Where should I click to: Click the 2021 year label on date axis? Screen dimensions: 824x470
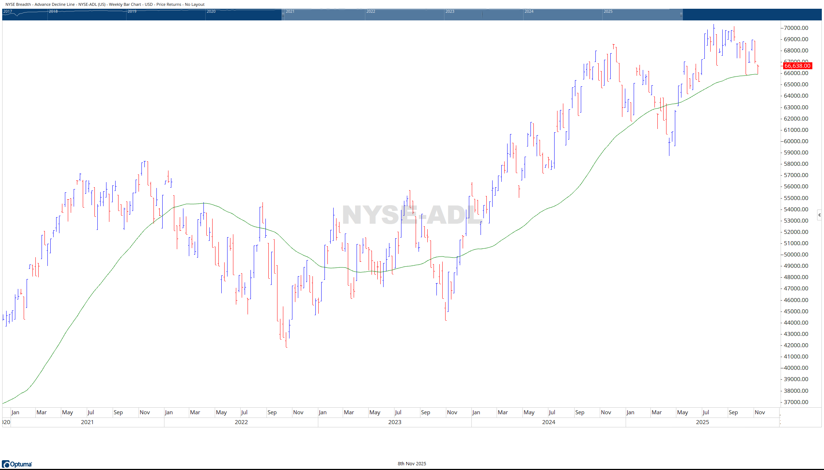coord(87,422)
